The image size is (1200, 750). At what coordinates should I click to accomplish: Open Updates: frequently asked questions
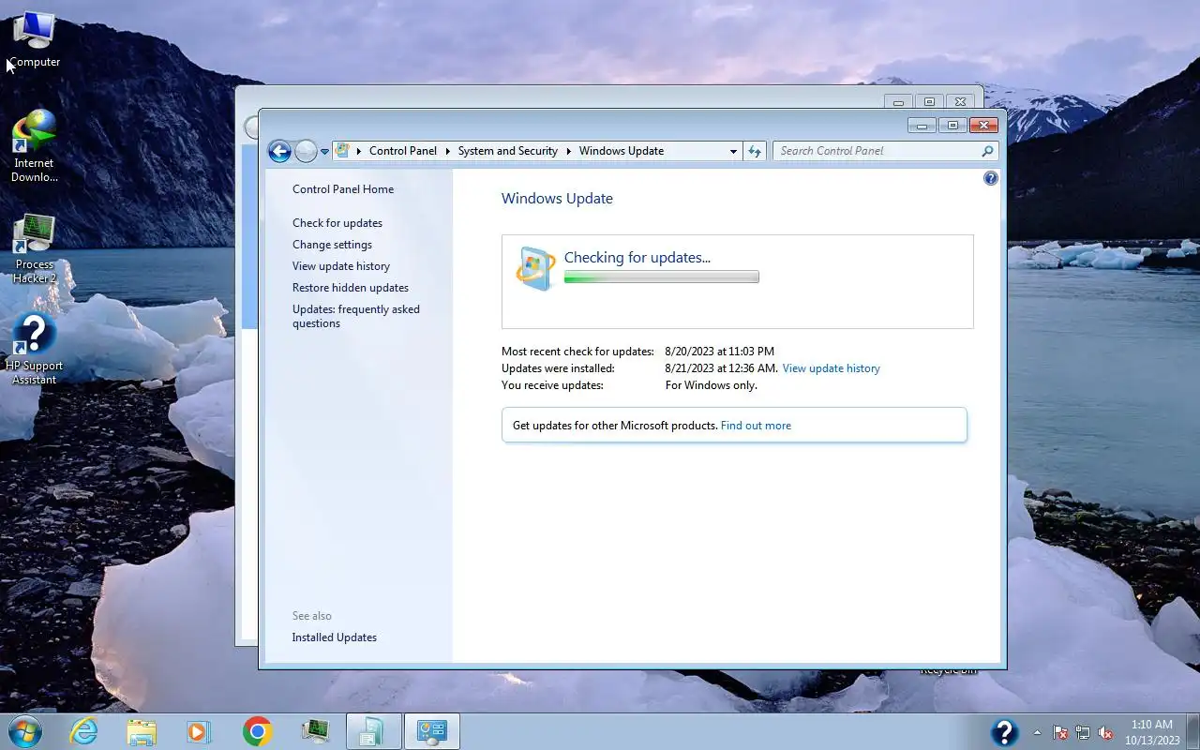click(x=356, y=316)
